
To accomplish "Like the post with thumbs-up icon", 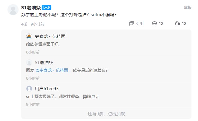I will 177,23.
